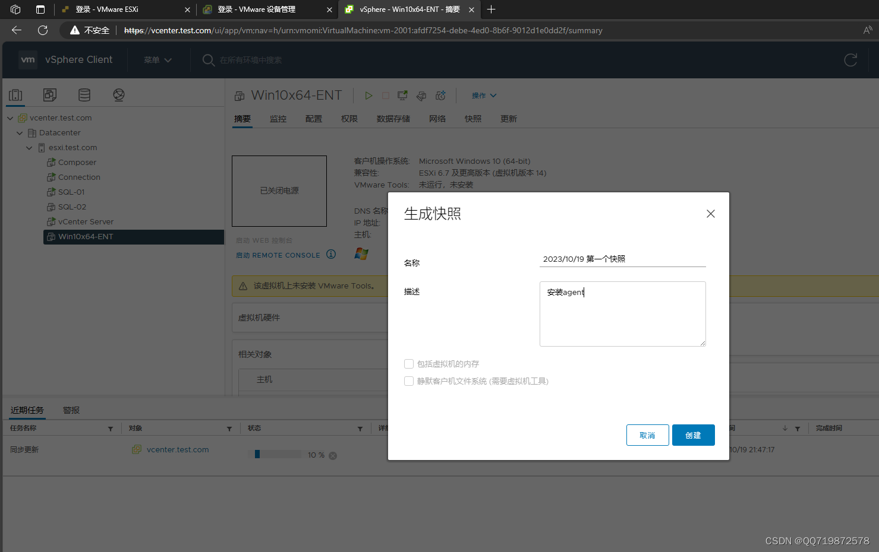Select the Composer VM in tree

(x=77, y=163)
